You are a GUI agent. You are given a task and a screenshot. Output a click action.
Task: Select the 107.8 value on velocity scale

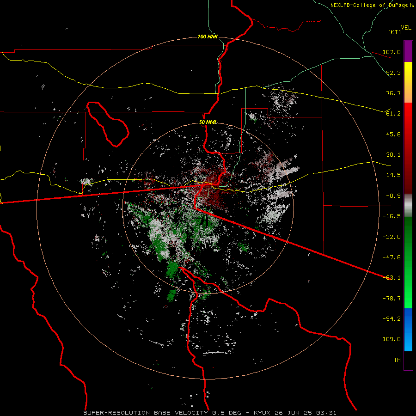(392, 52)
